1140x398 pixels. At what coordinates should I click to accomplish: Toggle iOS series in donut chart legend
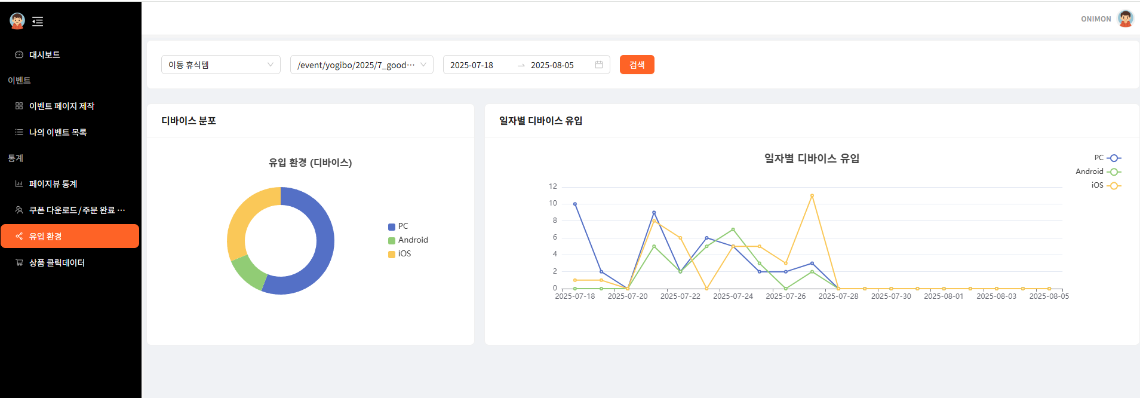click(x=400, y=253)
